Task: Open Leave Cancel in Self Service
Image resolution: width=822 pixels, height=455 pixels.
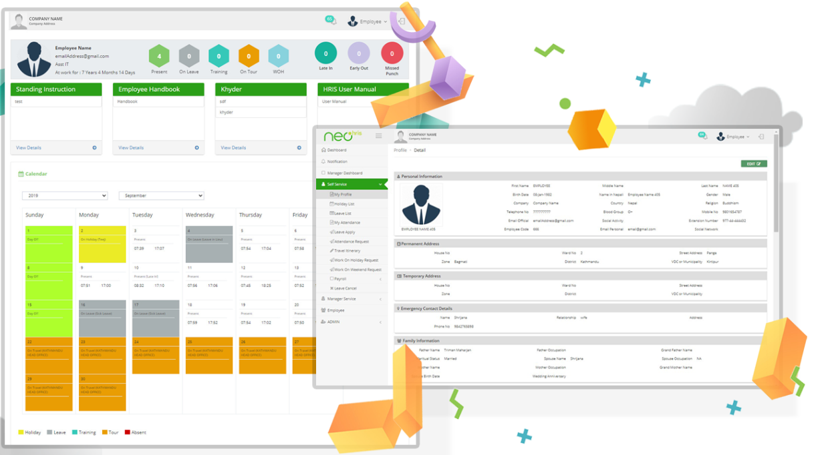Action: pos(345,288)
